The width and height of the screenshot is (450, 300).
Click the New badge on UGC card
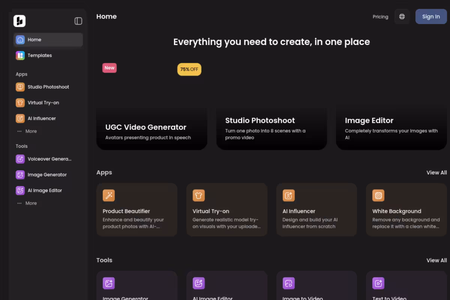coord(109,68)
